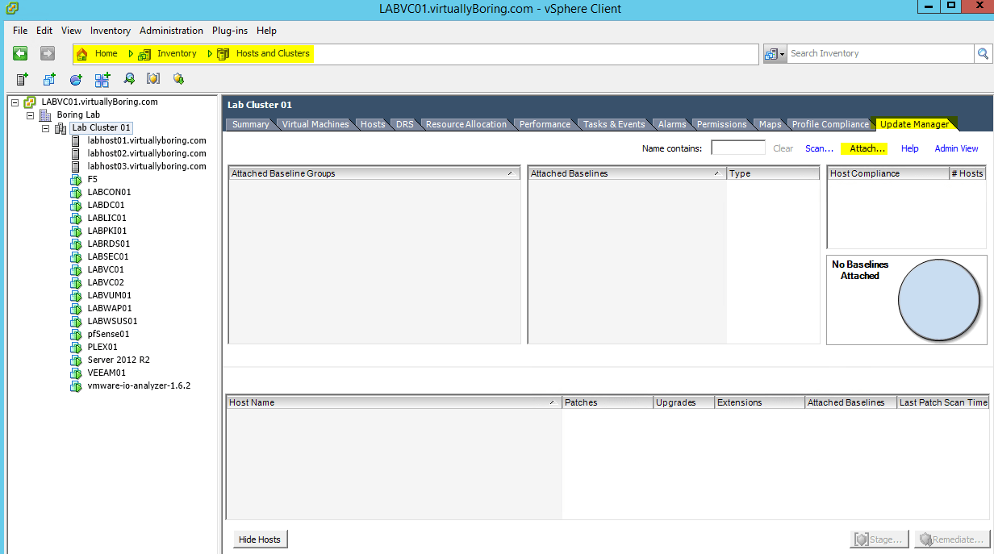Click the VEEAM01 VM icon
The height and width of the screenshot is (554, 994).
tap(77, 373)
